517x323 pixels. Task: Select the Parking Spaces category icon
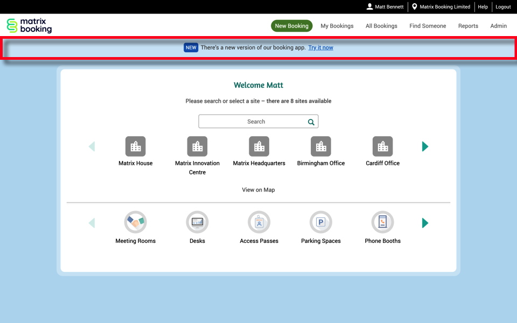coord(321,222)
